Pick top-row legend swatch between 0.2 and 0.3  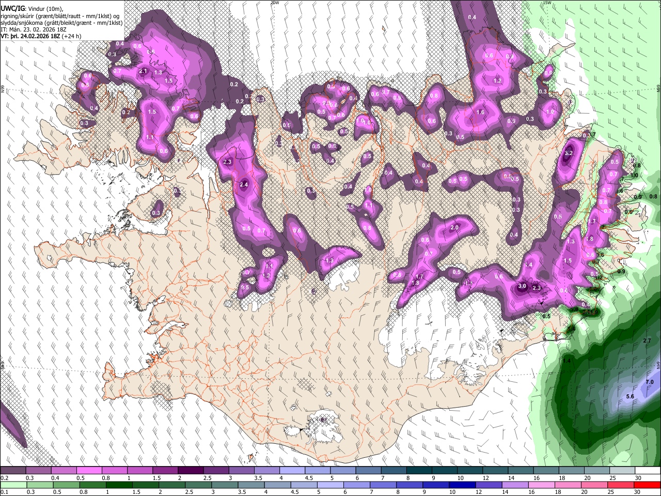(13, 470)
